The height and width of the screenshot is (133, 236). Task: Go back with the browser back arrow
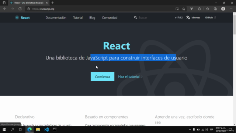coord(5,9)
